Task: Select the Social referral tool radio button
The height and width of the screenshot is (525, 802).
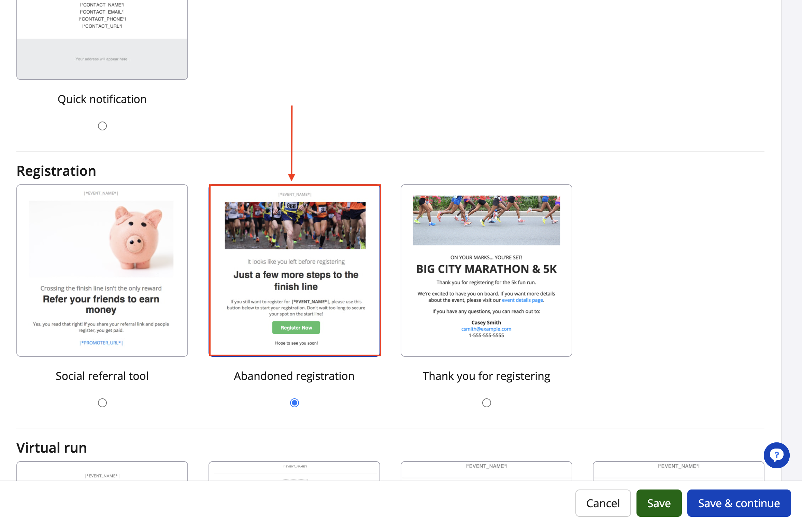Action: (x=102, y=403)
